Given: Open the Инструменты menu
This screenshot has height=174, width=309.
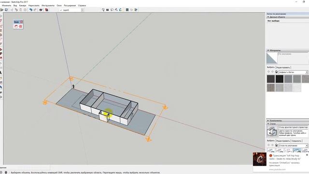Looking at the screenshot, I should (x=48, y=5).
